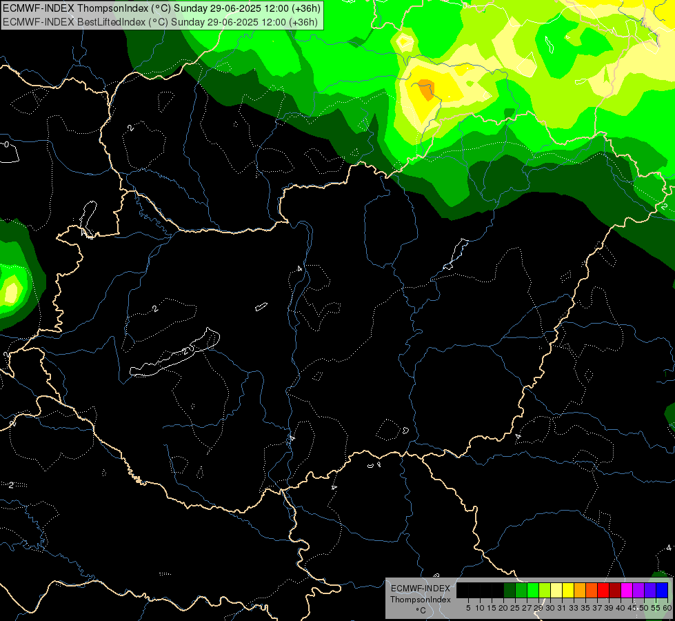This screenshot has width=675, height=621.
Task: Select the dark red 39-40 legend swatch
Action: (615, 591)
